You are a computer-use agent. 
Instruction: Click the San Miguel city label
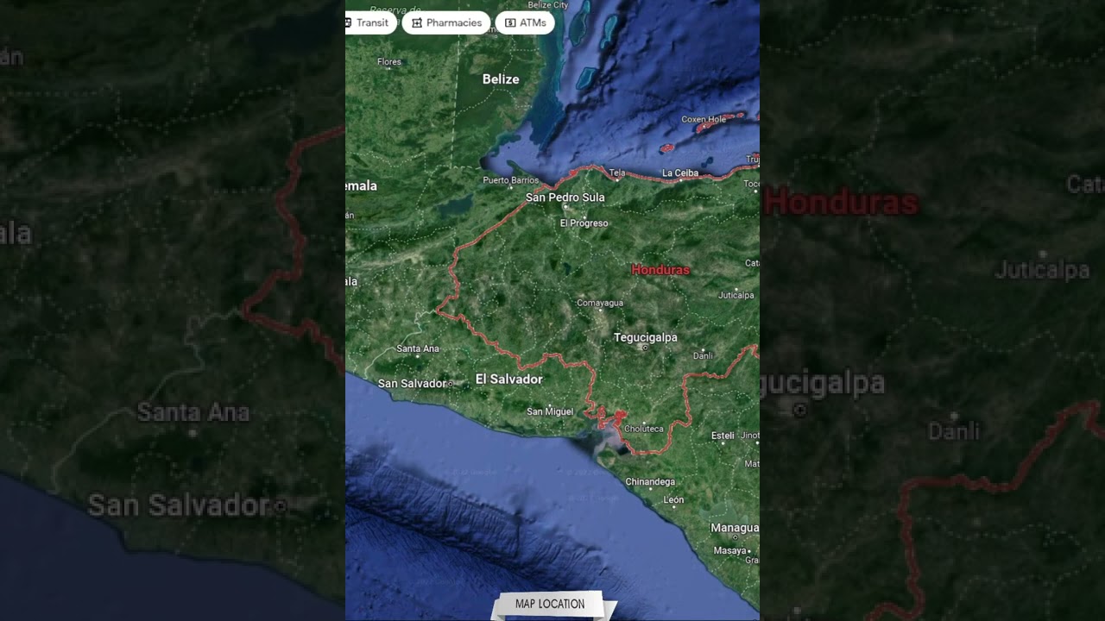[550, 411]
